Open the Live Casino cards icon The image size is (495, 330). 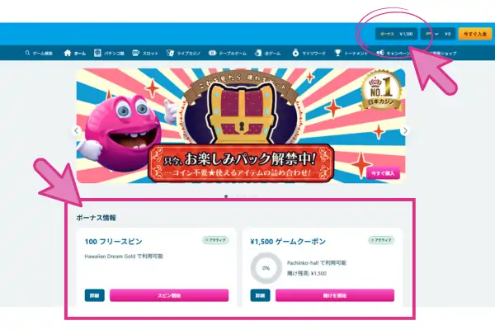[170, 53]
